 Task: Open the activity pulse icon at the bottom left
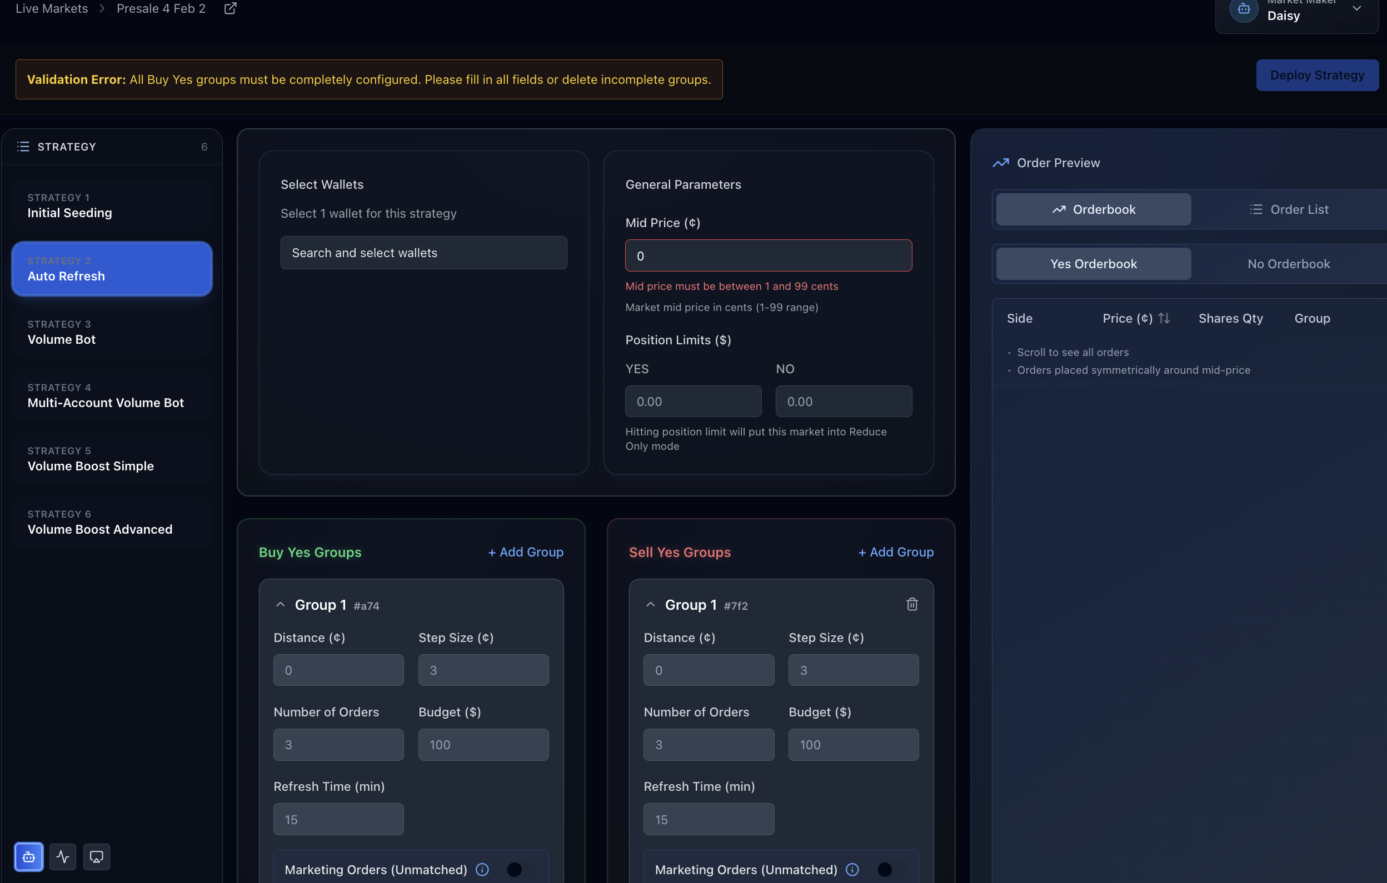pos(63,856)
